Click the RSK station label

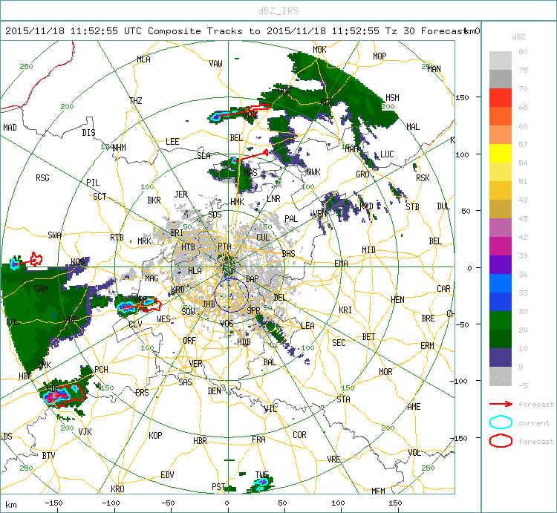[x=423, y=178]
